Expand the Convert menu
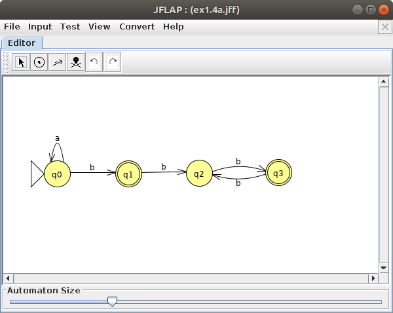The width and height of the screenshot is (393, 313). (137, 27)
